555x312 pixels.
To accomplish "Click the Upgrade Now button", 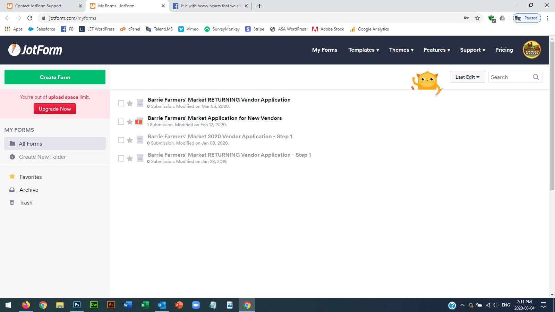I will (54, 109).
